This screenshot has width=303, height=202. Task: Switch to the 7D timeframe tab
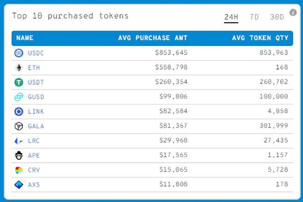(254, 17)
